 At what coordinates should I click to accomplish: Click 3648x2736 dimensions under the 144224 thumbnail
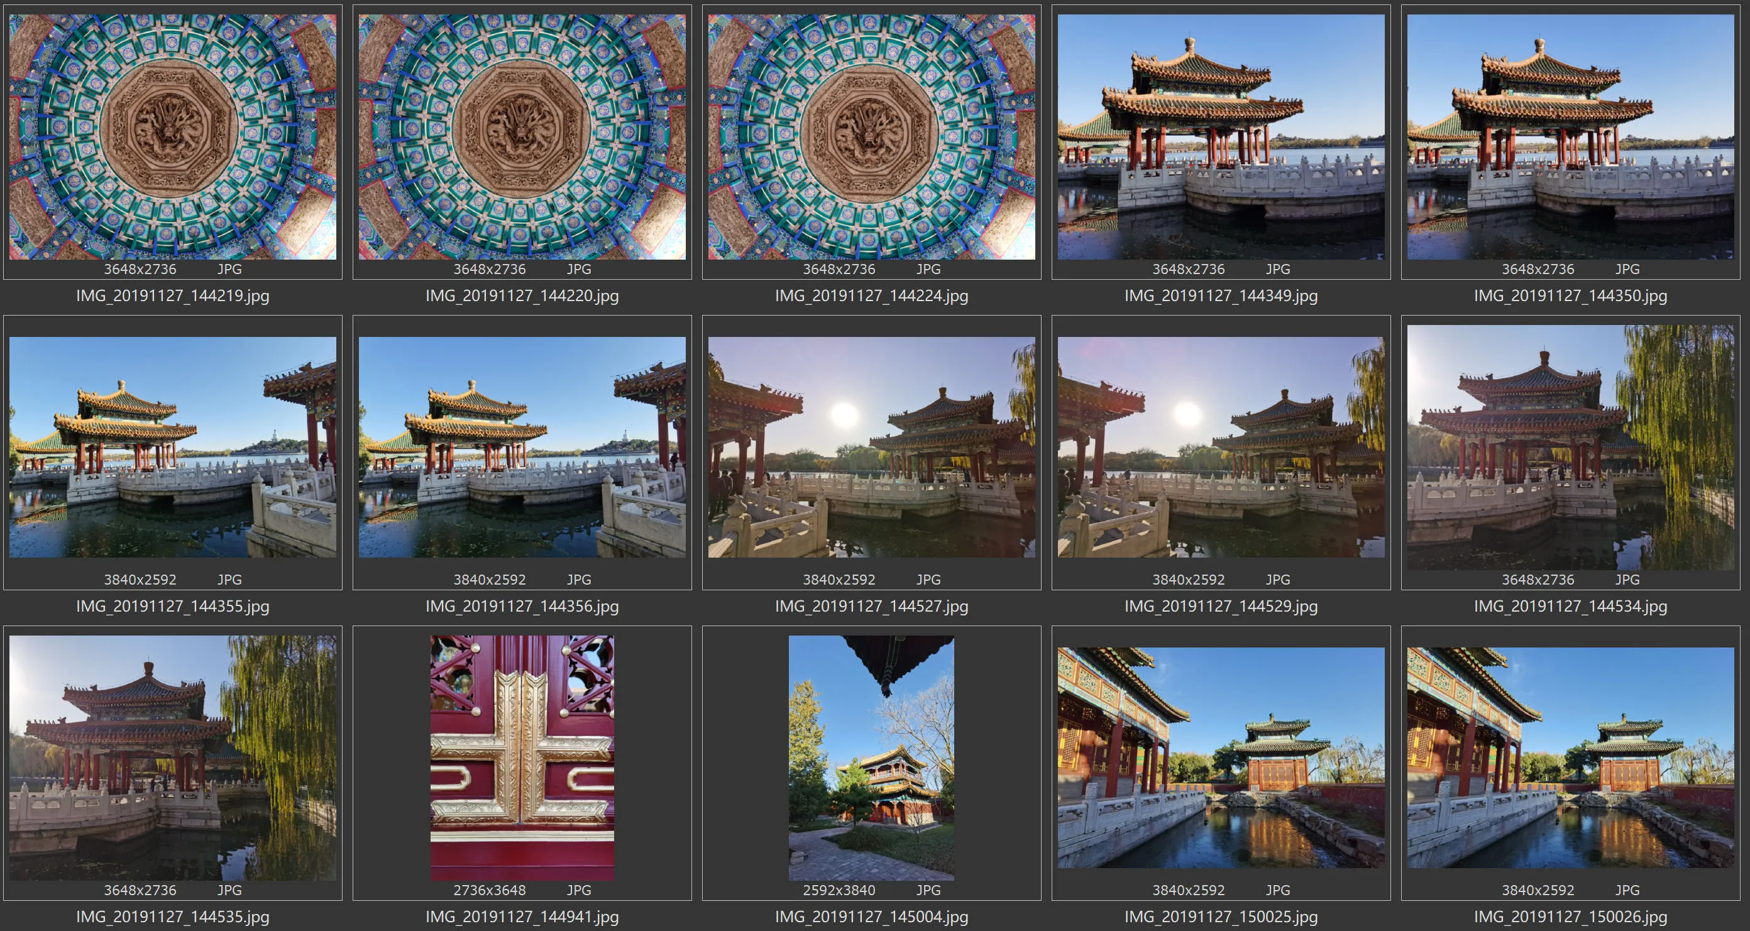(839, 269)
